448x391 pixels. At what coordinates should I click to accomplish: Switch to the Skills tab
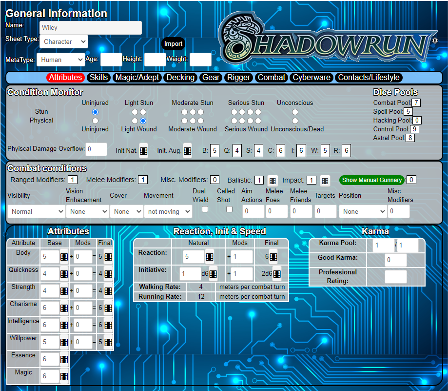click(98, 78)
